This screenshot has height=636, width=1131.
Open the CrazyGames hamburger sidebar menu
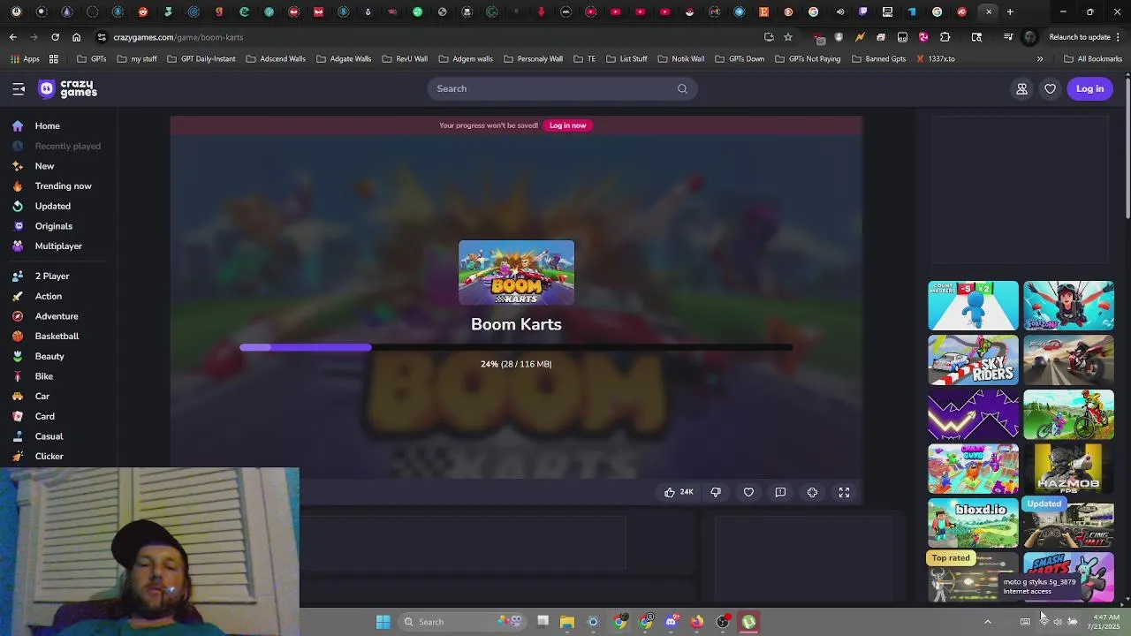click(19, 88)
